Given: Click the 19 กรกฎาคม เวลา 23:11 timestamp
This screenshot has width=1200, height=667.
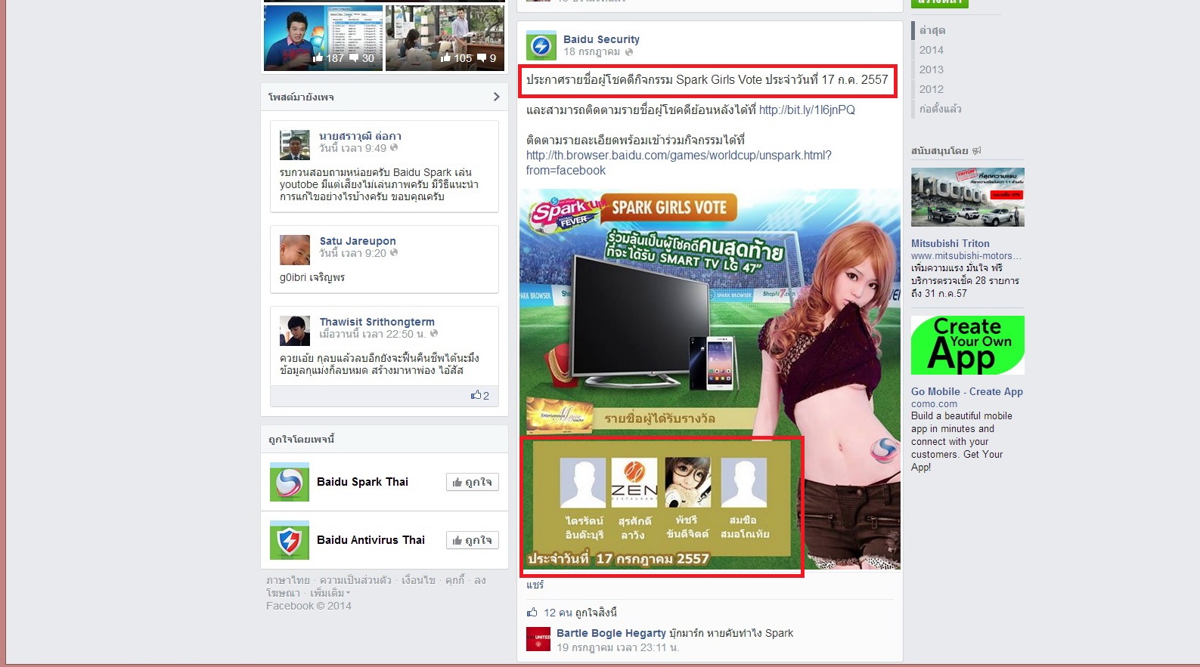Looking at the screenshot, I should 618,647.
